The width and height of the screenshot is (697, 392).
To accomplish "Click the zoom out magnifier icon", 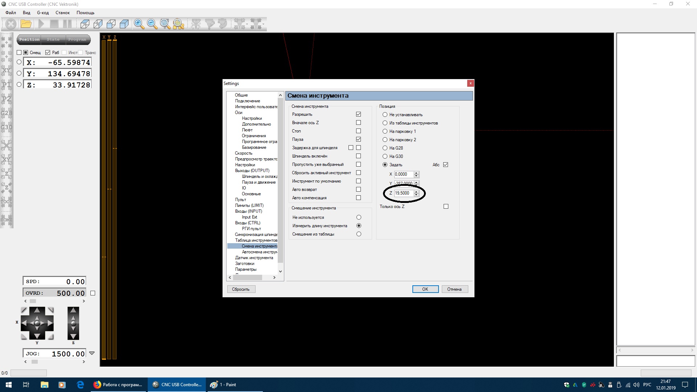I will point(152,24).
